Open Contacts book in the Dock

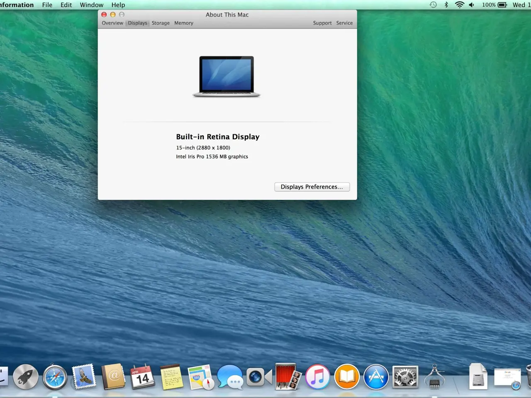(113, 376)
